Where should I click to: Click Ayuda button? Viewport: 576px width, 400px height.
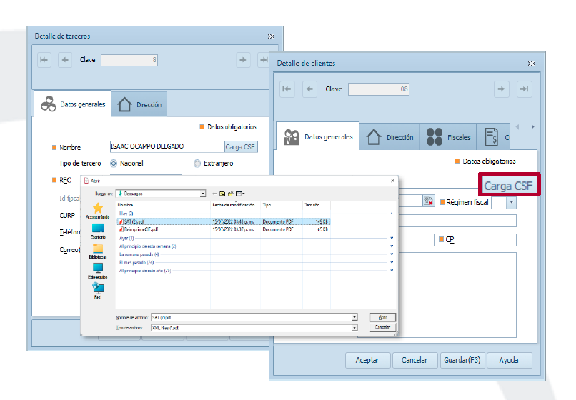pos(509,360)
